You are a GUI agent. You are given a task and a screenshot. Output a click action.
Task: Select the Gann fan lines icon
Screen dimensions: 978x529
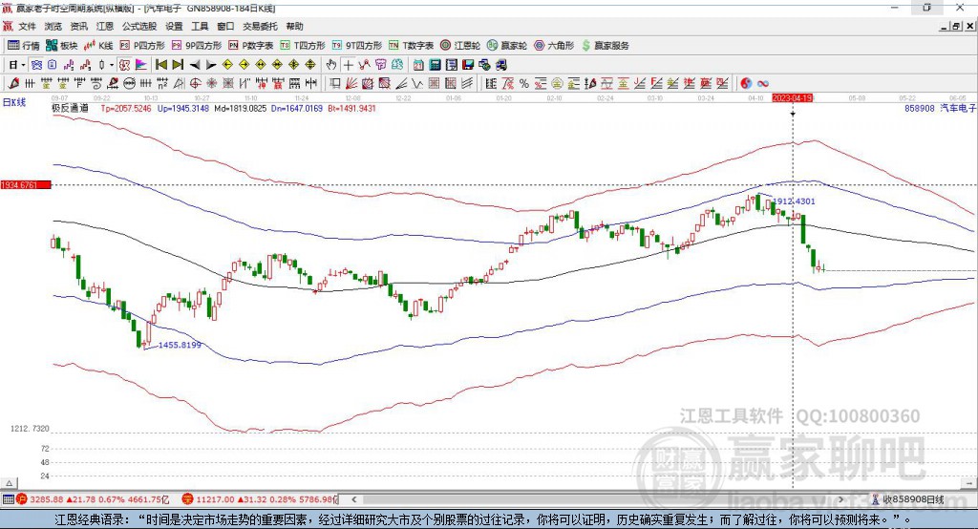[x=351, y=84]
